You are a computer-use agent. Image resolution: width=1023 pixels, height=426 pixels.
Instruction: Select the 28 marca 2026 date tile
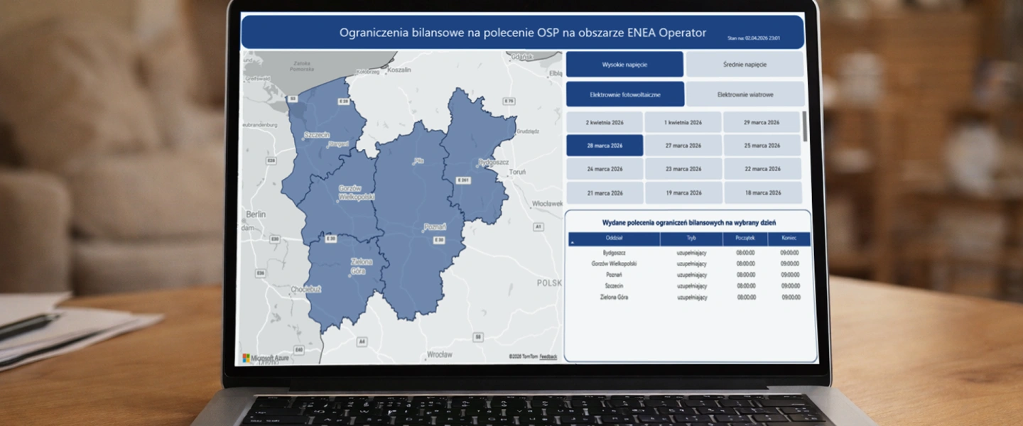point(605,146)
